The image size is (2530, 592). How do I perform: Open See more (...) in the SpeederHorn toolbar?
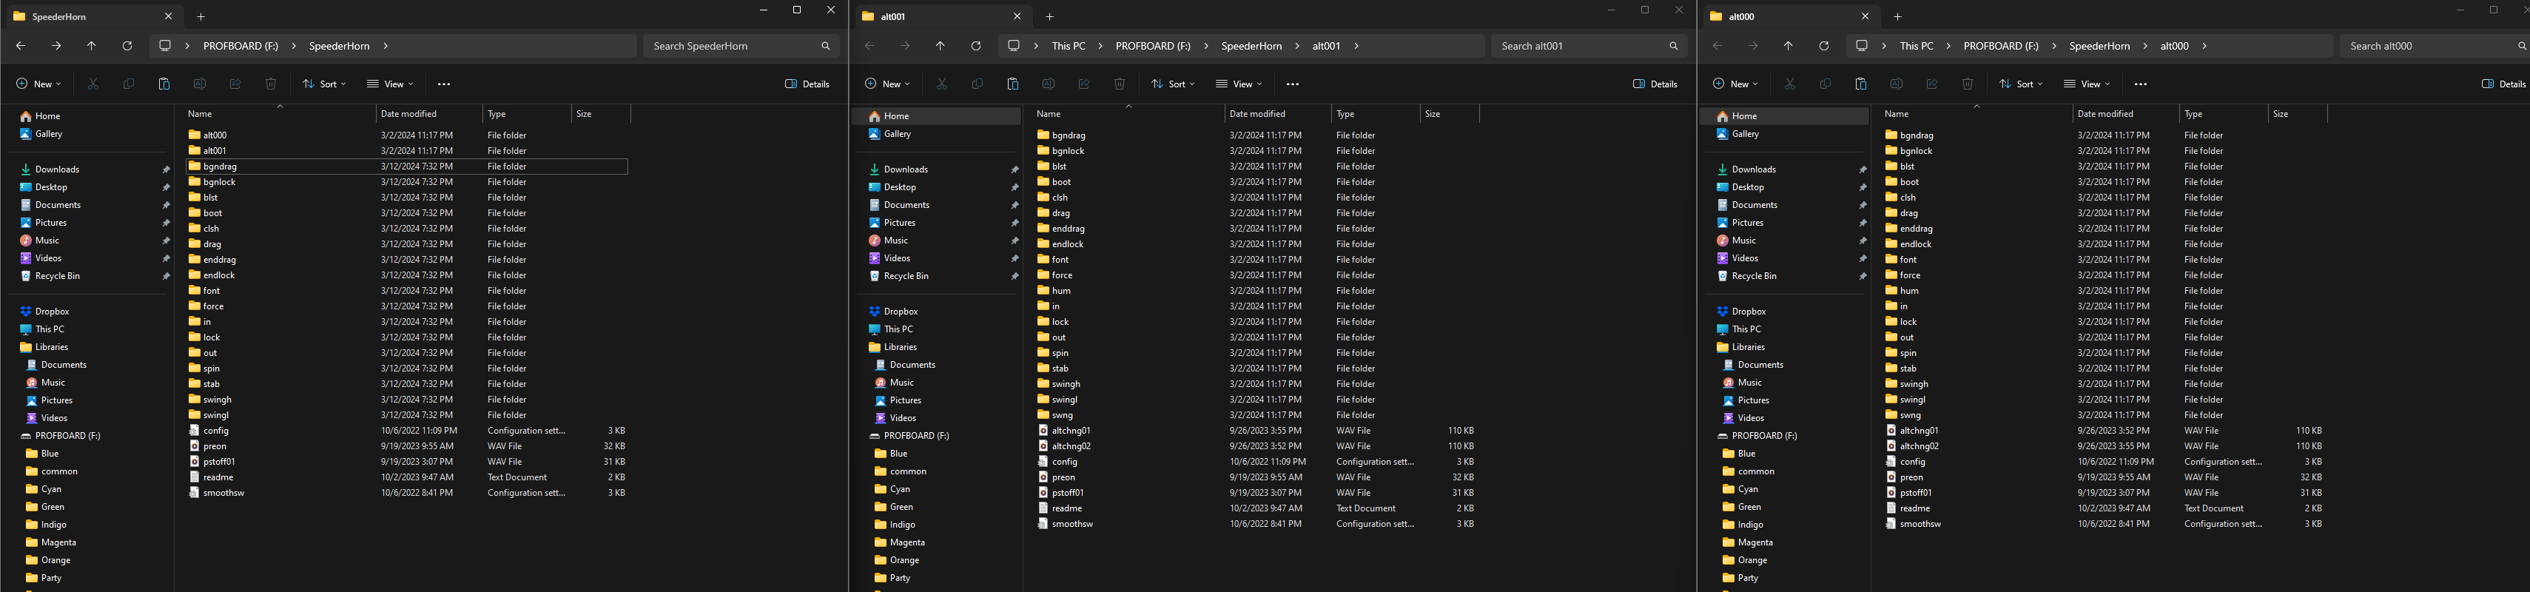point(444,84)
